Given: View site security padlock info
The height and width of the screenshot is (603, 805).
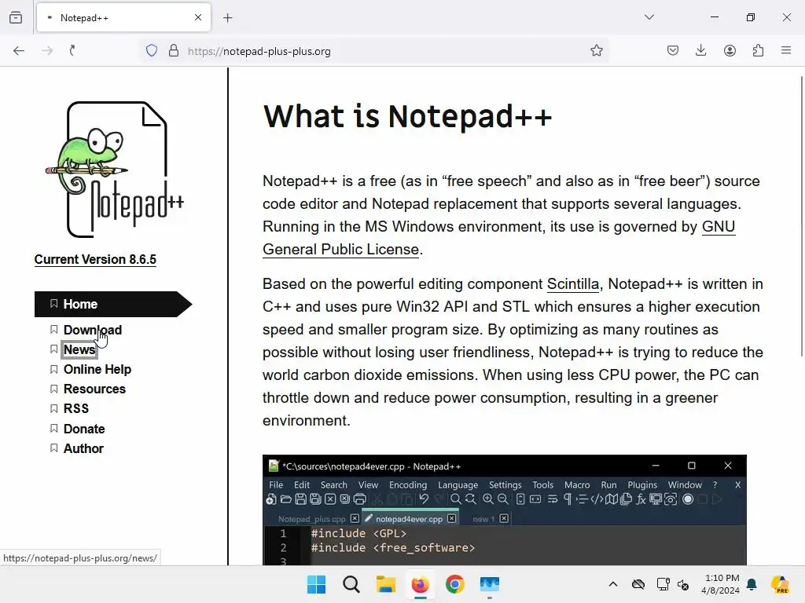Looking at the screenshot, I should click(x=174, y=50).
